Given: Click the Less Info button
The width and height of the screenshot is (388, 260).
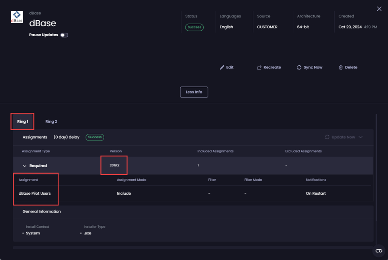Looking at the screenshot, I should [x=194, y=92].
